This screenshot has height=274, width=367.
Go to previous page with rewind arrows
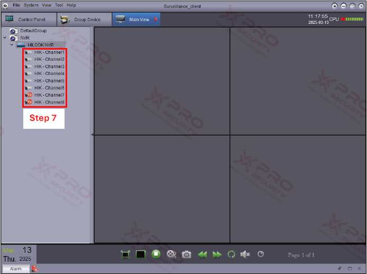pos(202,254)
